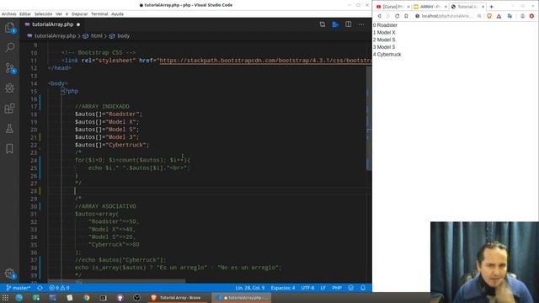
Task: Open errors and warnings count in status bar
Action: coord(59,288)
